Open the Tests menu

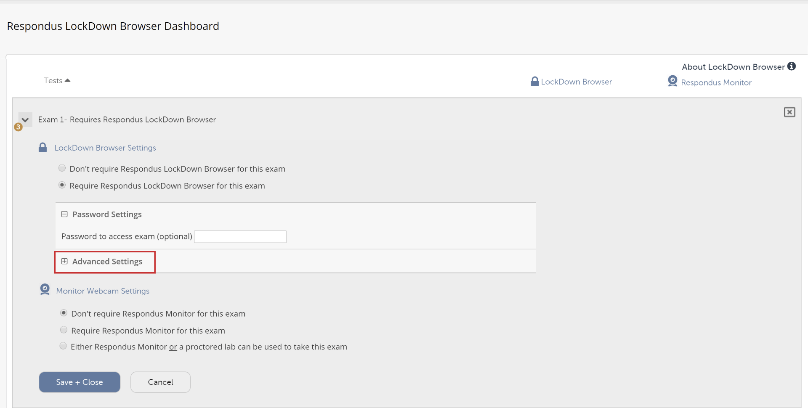[53, 80]
